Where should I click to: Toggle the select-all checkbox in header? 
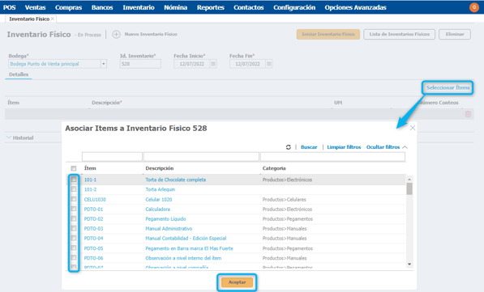(74, 168)
